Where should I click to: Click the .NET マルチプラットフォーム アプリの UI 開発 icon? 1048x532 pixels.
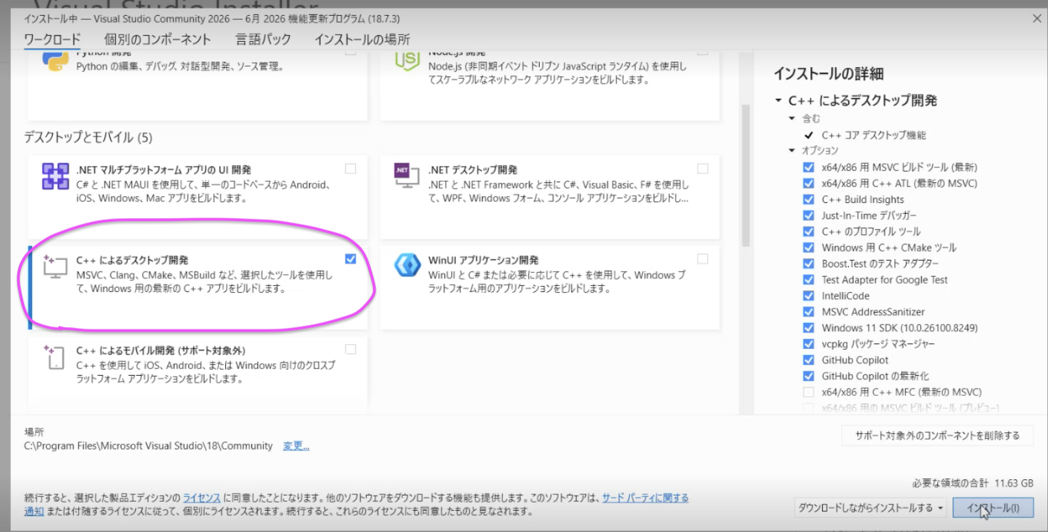(55, 176)
